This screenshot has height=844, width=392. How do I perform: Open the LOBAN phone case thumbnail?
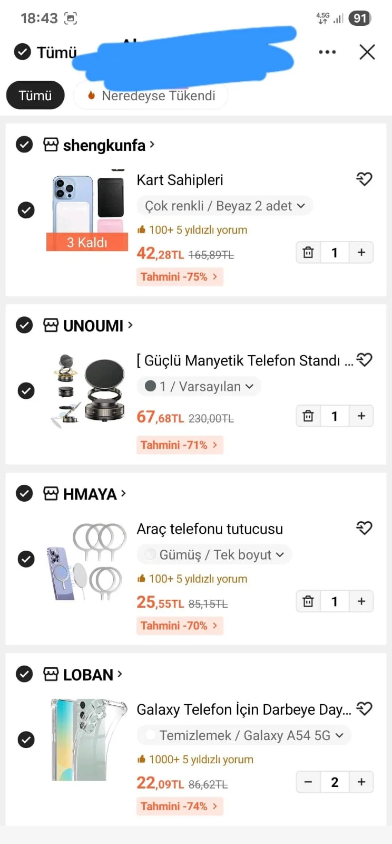[x=89, y=740]
